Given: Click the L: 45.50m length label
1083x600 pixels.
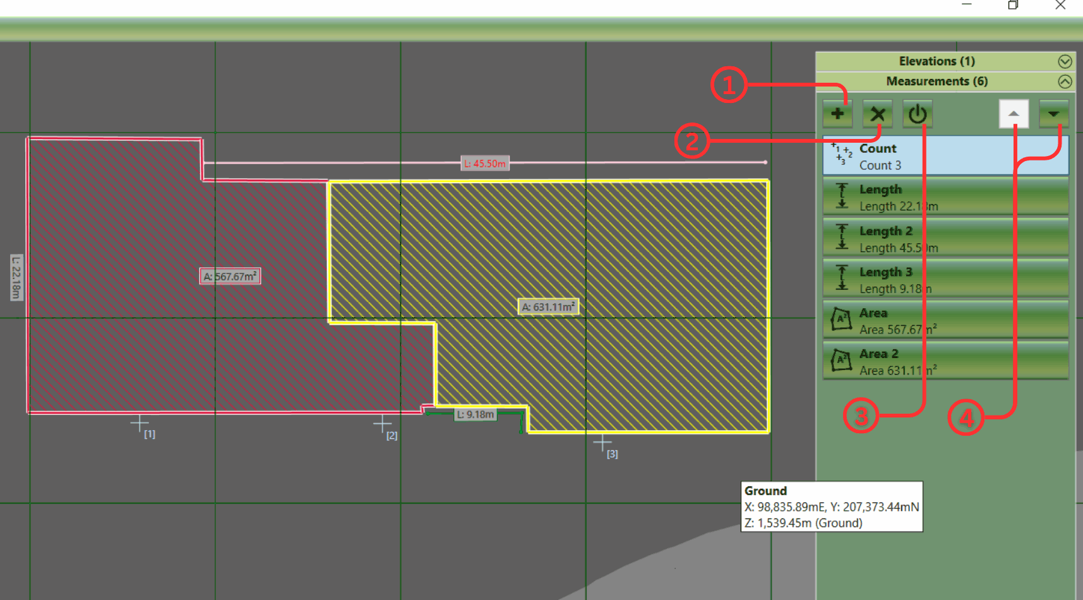Looking at the screenshot, I should (484, 164).
